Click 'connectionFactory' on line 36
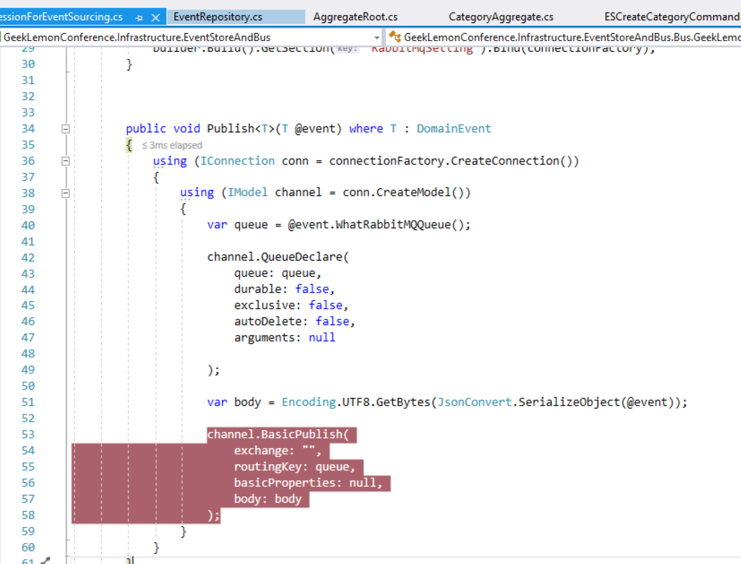Screen dimensions: 741x564 coord(386,161)
